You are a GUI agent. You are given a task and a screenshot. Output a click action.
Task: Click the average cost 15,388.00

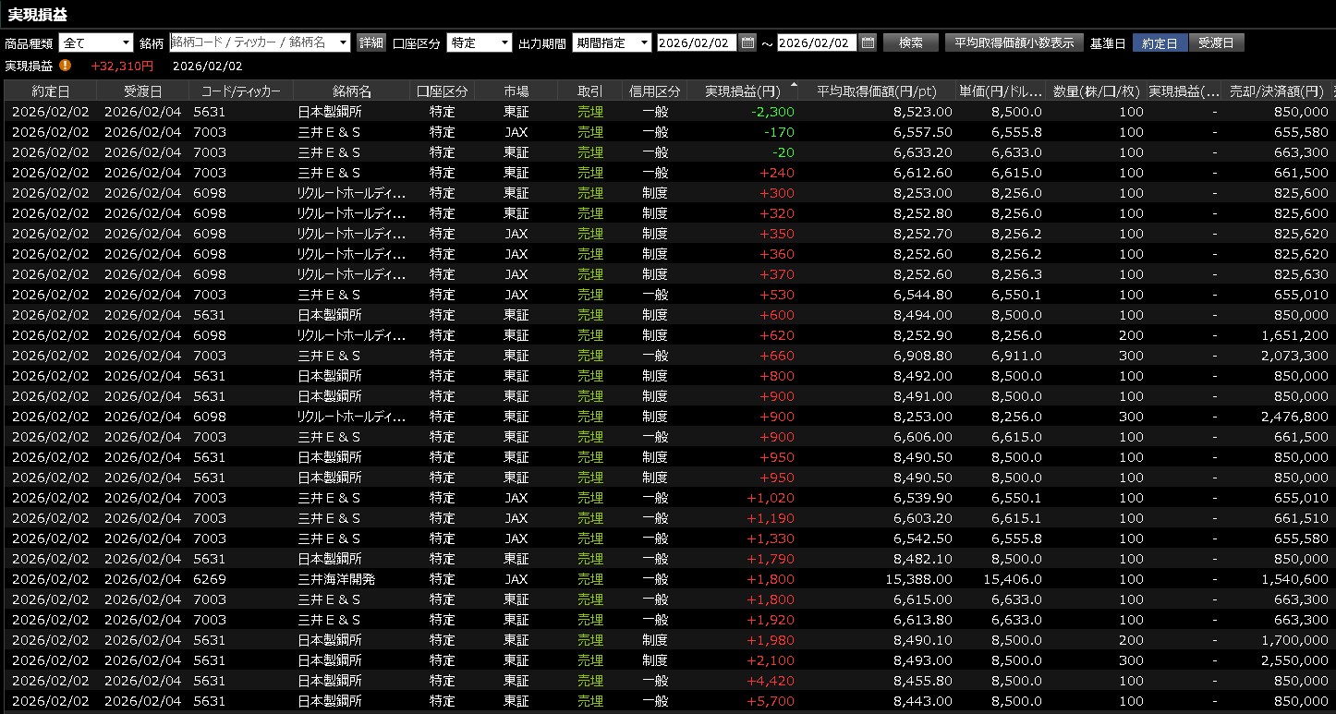pyautogui.click(x=917, y=579)
